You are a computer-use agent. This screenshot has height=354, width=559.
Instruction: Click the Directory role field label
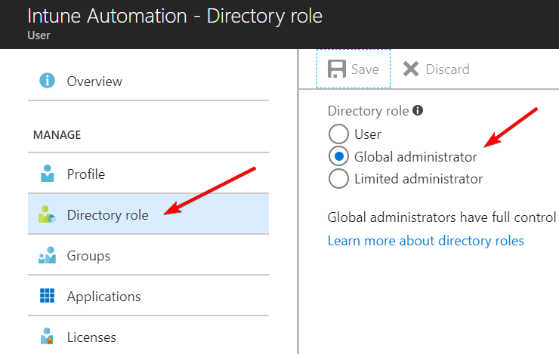pyautogui.click(x=368, y=111)
